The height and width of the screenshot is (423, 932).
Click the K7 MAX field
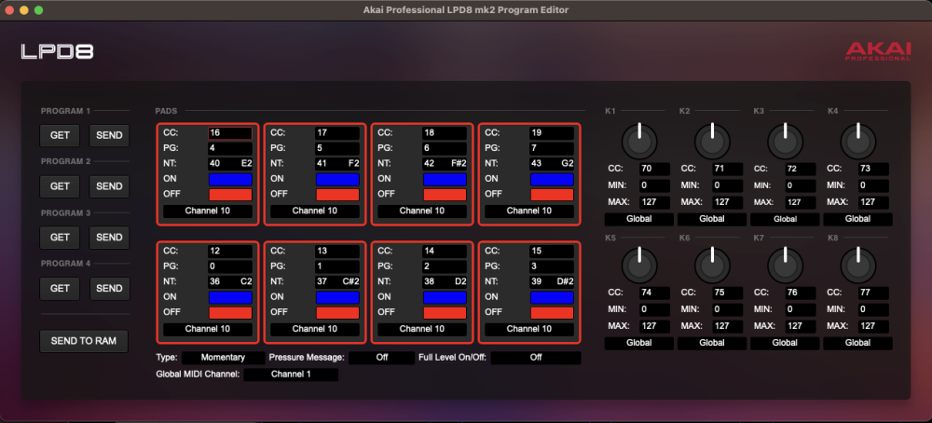[801, 327]
